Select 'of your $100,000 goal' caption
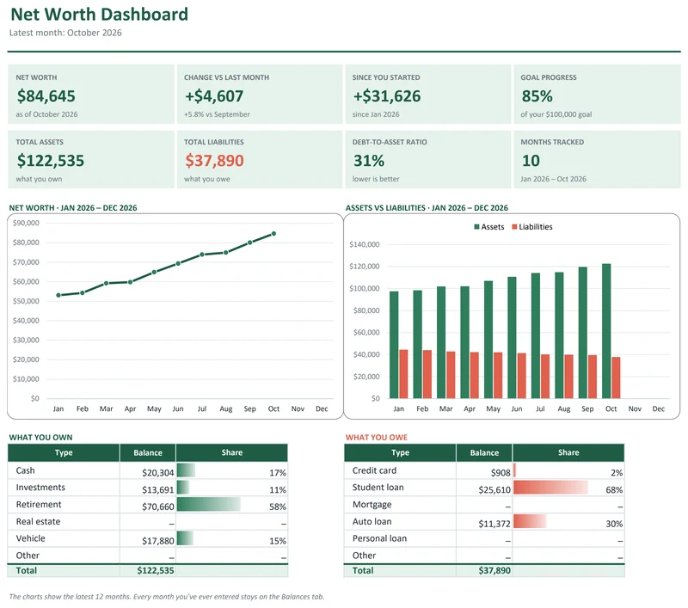The image size is (688, 608). click(x=556, y=114)
